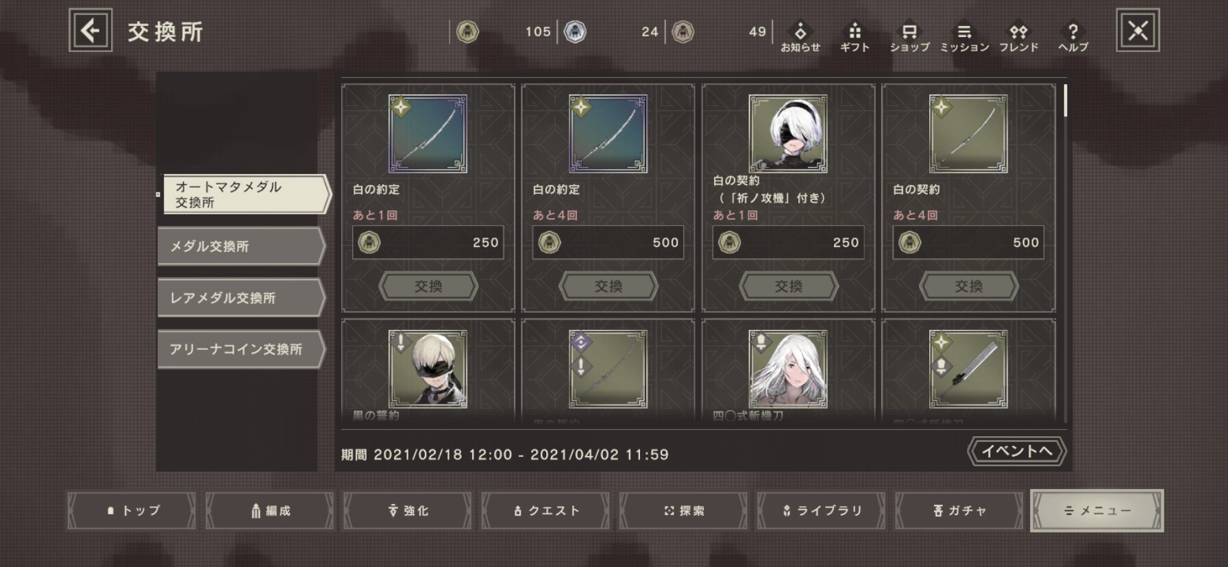Switch to the レアメダル交換所 tab
This screenshot has height=567, width=1228.
(x=241, y=298)
